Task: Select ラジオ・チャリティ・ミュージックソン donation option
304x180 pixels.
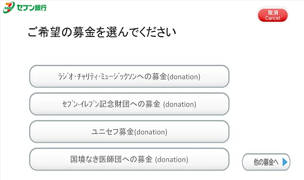Action: (x=129, y=76)
